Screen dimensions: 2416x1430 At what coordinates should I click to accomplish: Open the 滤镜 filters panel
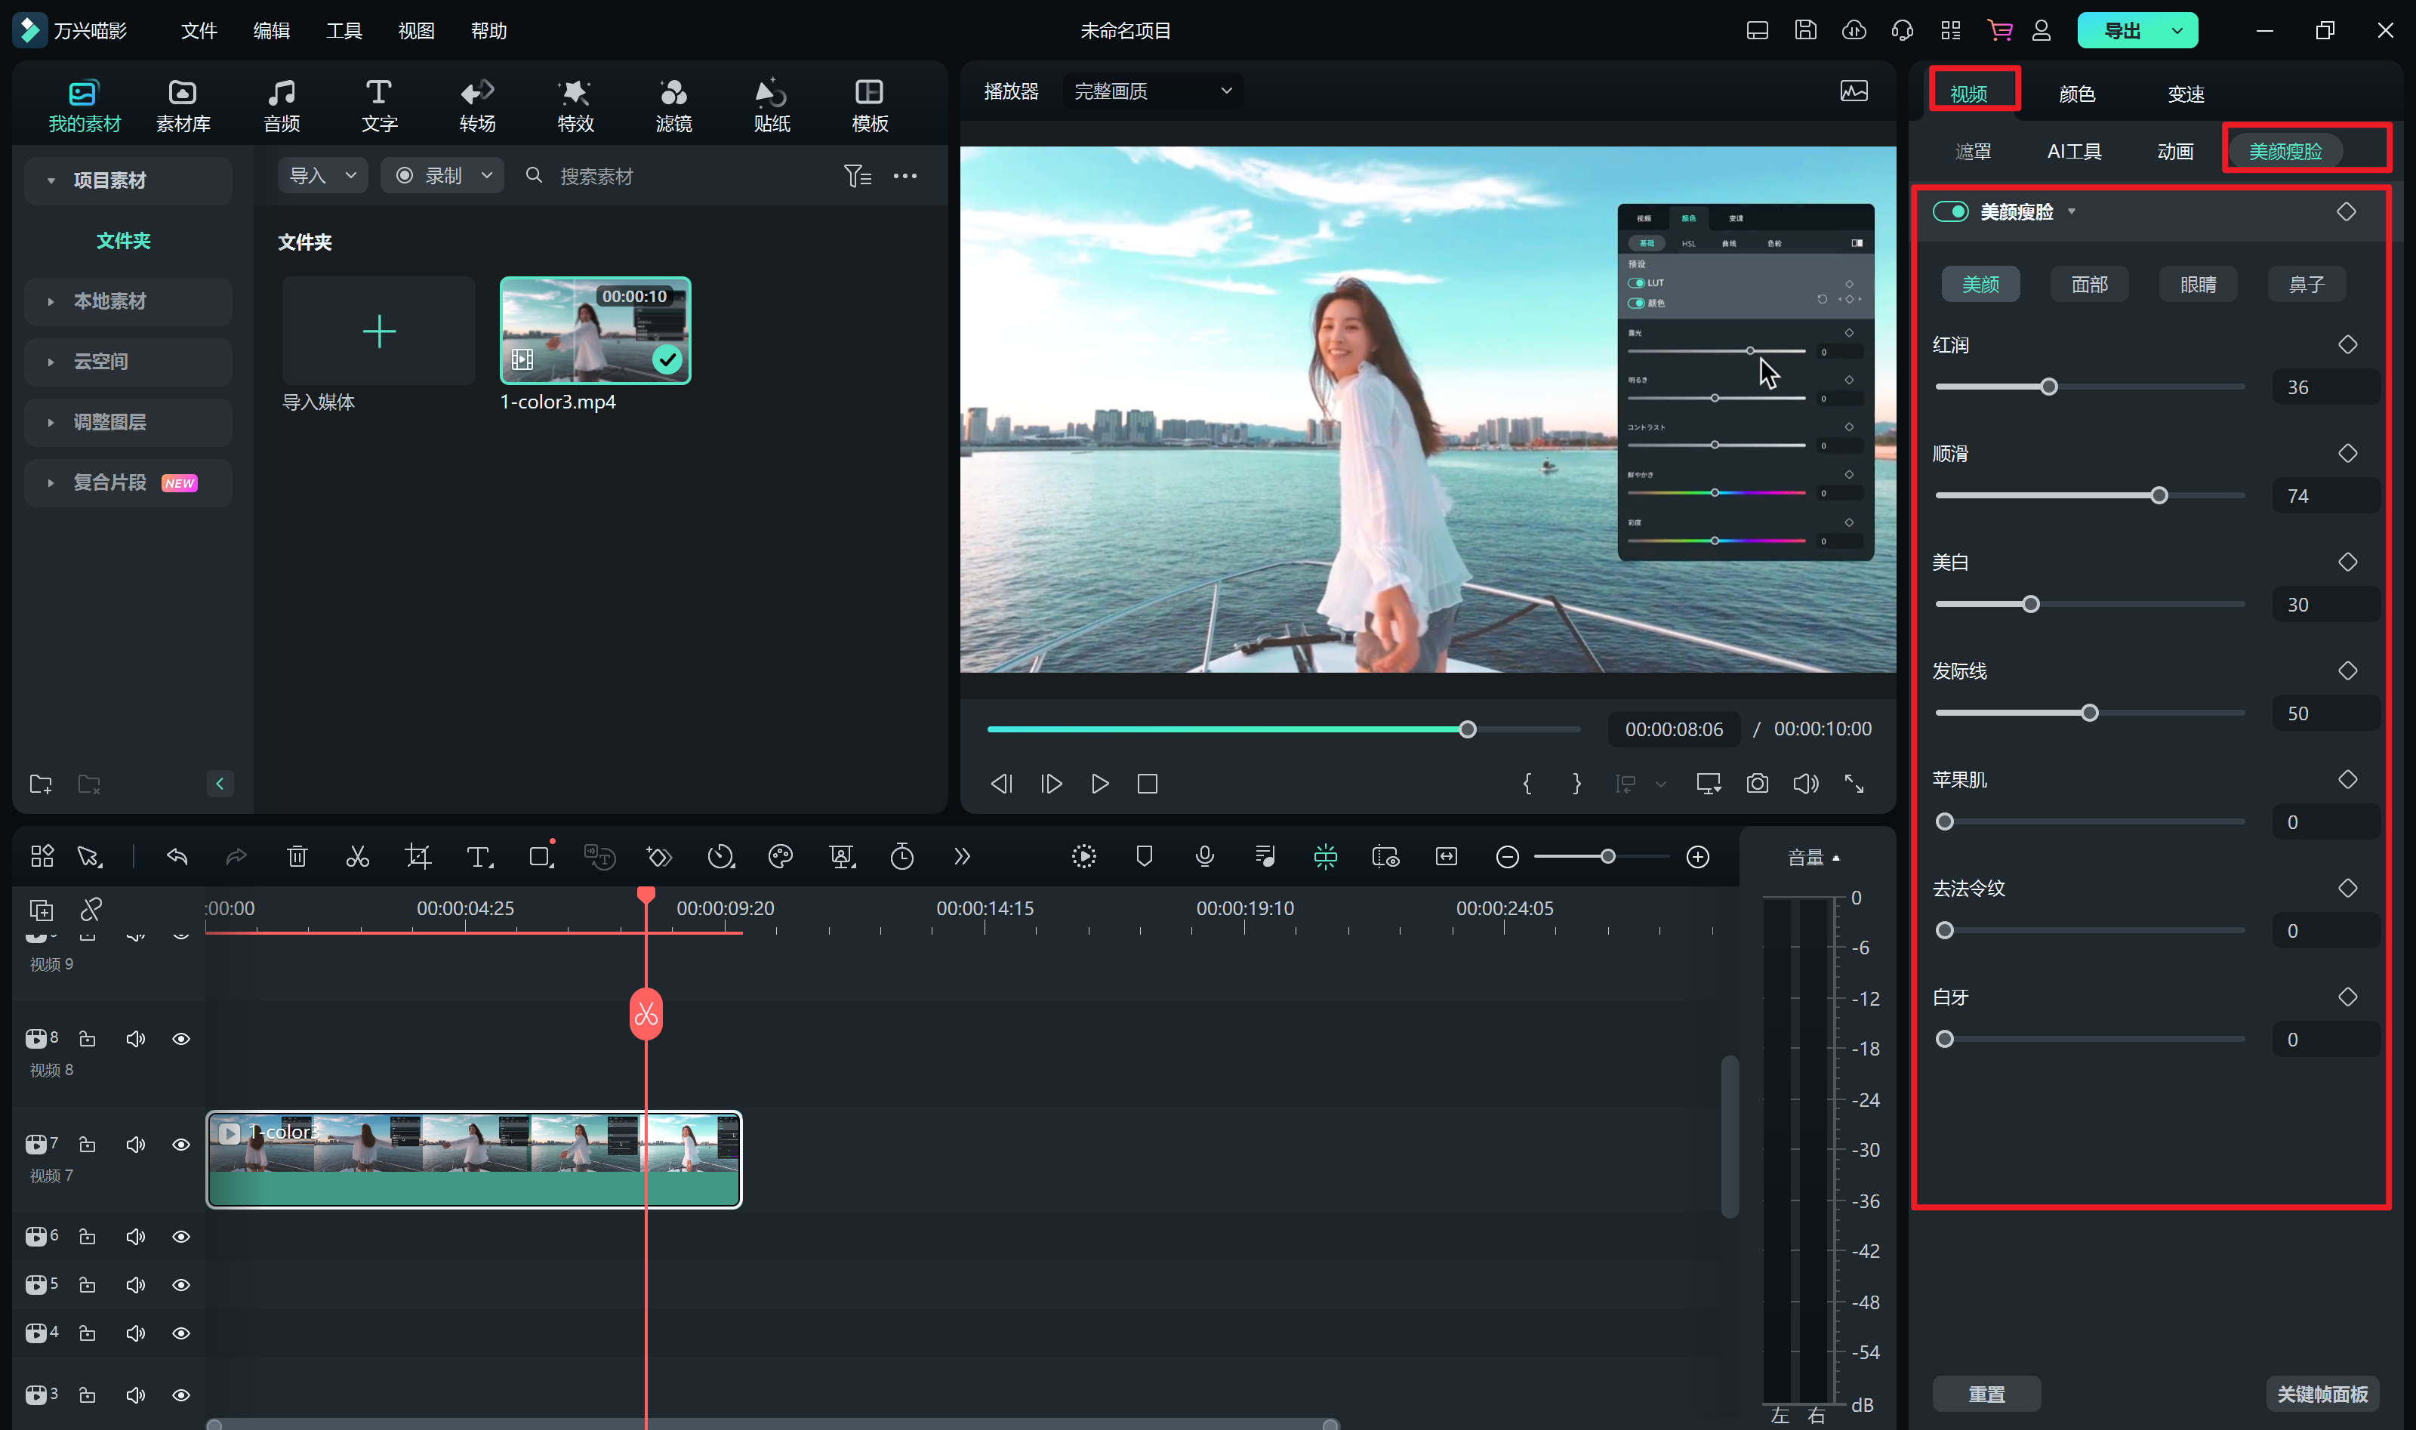click(x=673, y=105)
